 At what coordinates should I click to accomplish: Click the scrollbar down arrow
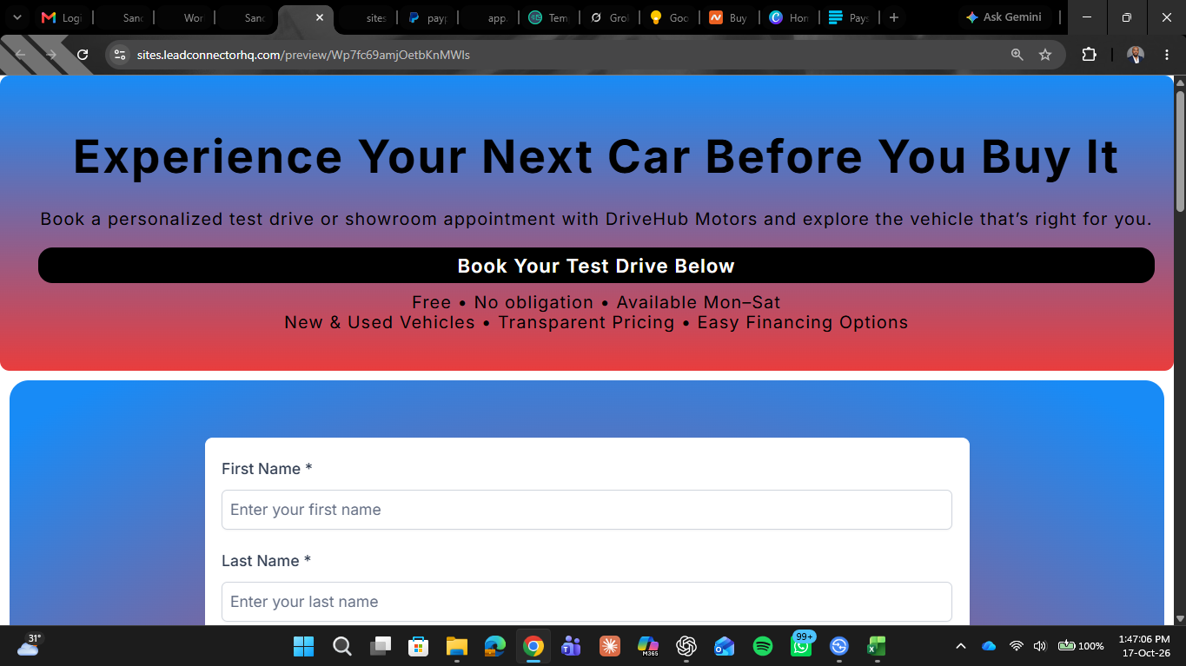(1180, 618)
